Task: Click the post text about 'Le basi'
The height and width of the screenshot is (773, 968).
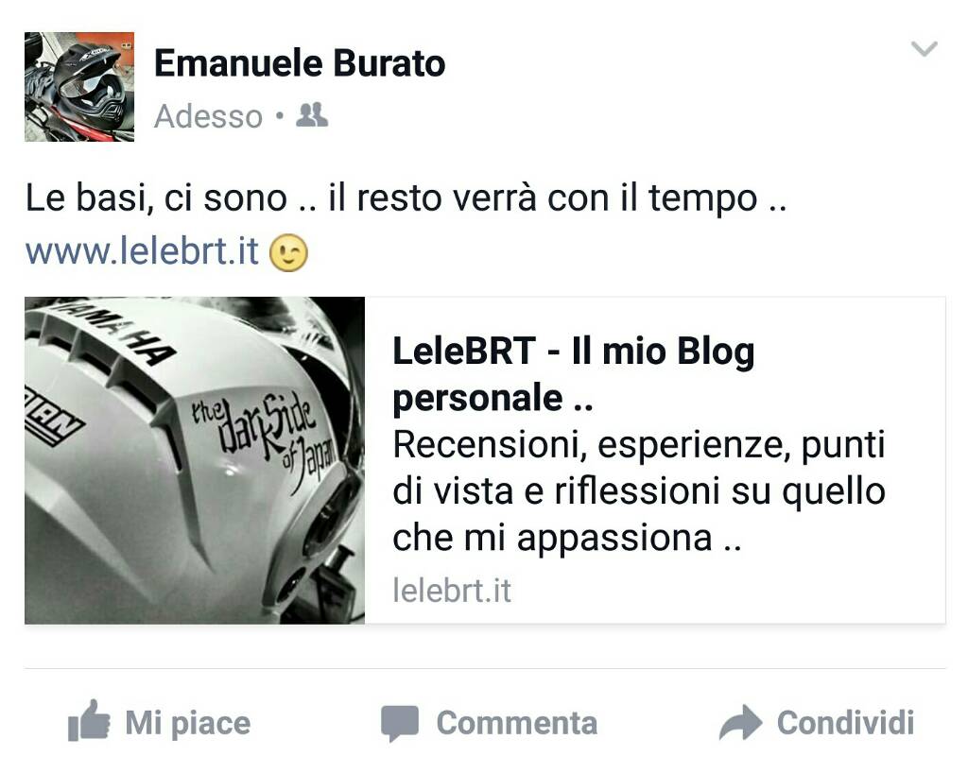Action: click(406, 198)
